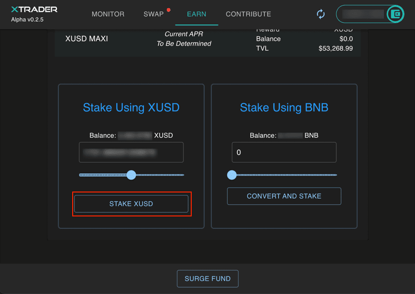Click the BNB stake slider handle
The height and width of the screenshot is (294, 415).
point(232,175)
